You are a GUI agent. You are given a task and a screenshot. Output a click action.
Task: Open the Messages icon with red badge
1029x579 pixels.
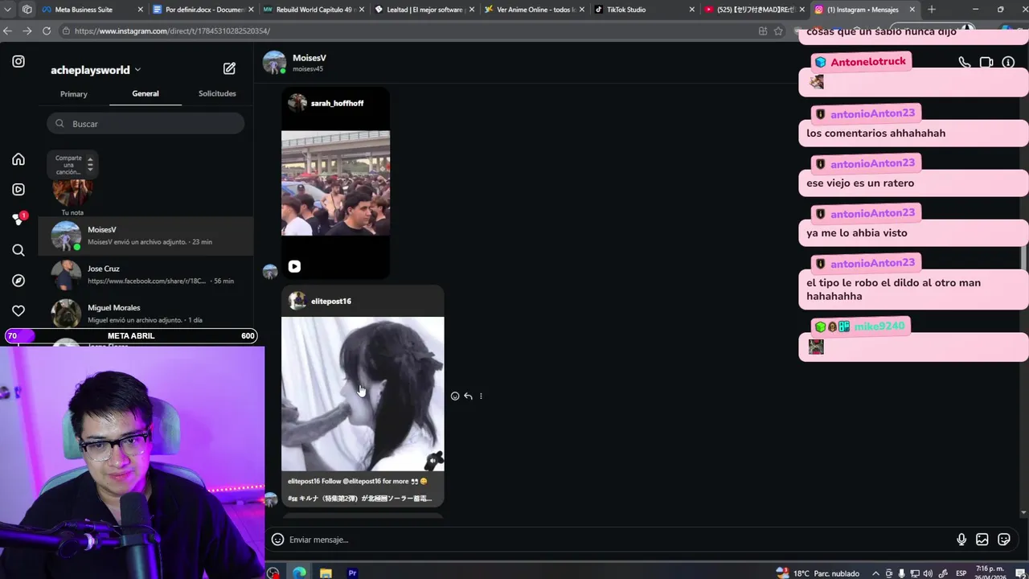point(18,220)
